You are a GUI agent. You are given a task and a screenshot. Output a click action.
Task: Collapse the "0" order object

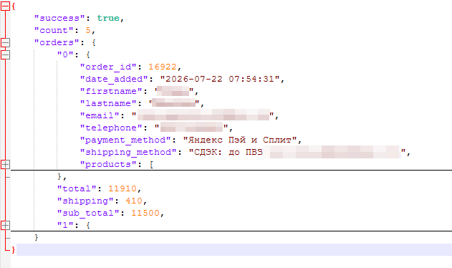pyautogui.click(x=5, y=54)
